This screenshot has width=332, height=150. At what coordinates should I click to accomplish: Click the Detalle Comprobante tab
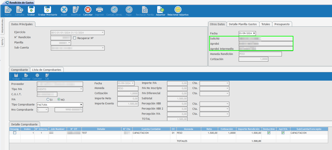click(24, 125)
